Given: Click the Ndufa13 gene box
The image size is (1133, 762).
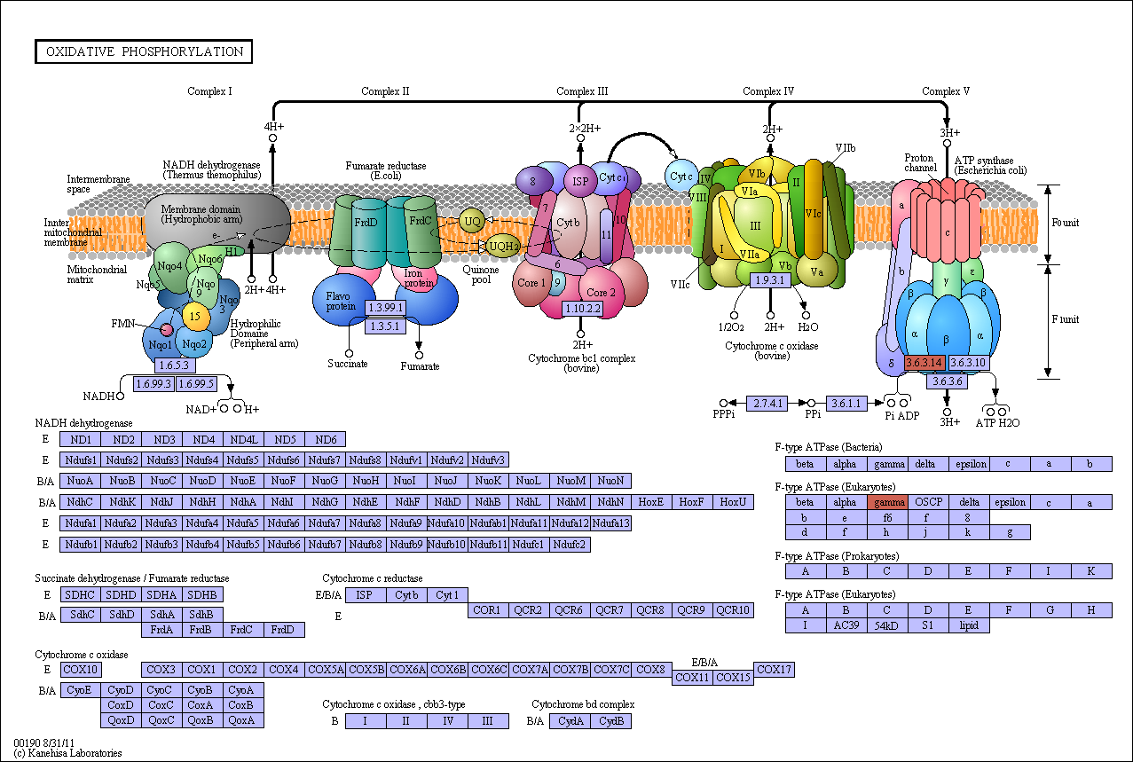Looking at the screenshot, I should [x=610, y=522].
